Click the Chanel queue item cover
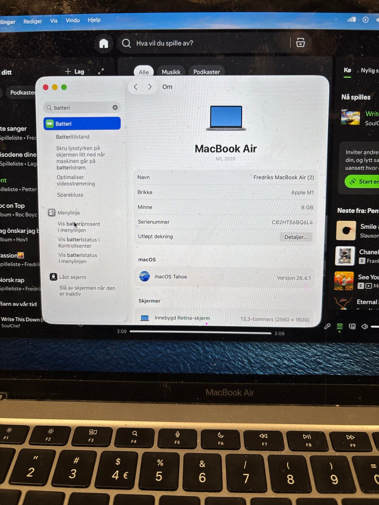This screenshot has height=505, width=379. pos(345,256)
